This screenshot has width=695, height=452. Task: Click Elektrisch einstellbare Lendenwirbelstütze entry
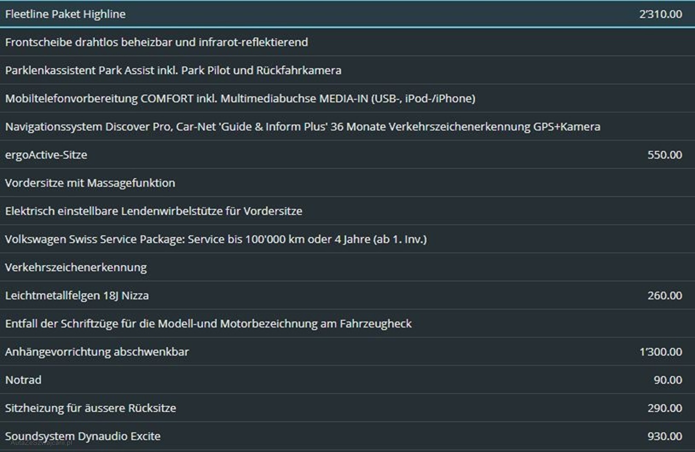click(154, 211)
